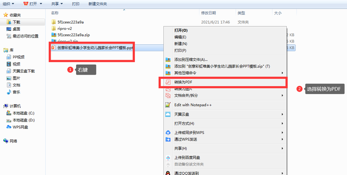Select 本地磁盘 (C:) drive

click(23, 113)
